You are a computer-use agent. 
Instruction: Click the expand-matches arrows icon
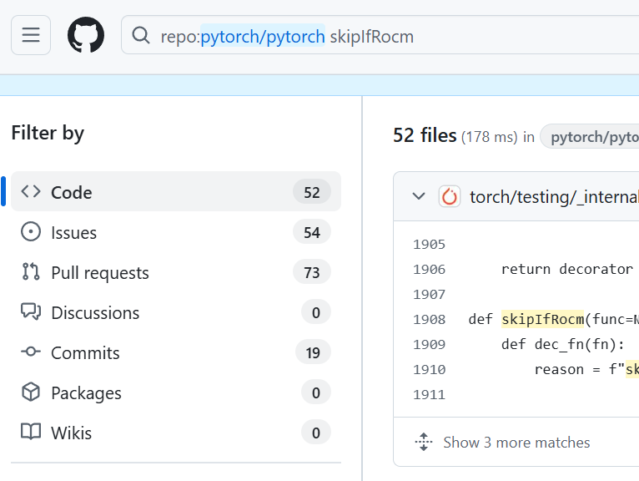point(424,442)
